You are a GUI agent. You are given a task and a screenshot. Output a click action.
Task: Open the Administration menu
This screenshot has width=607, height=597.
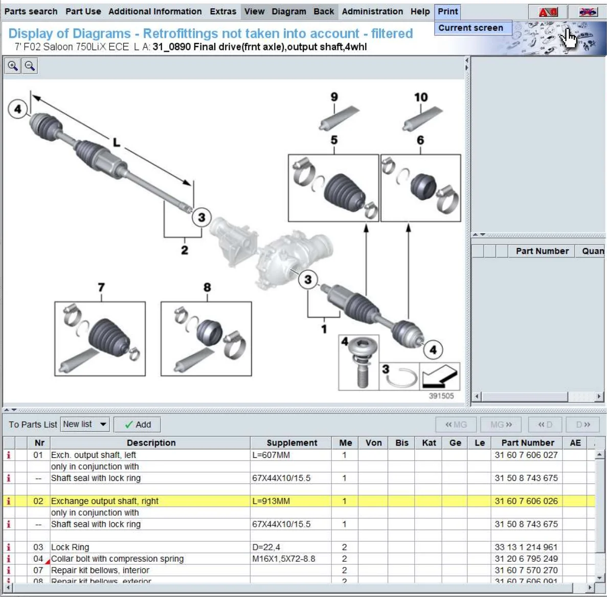point(372,12)
